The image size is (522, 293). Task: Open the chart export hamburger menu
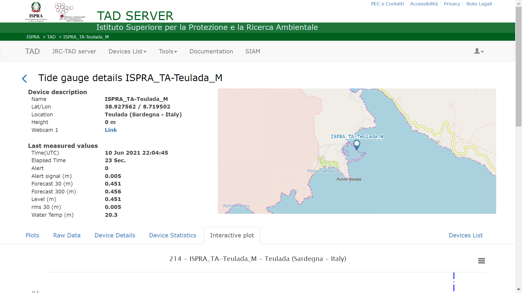tap(482, 261)
